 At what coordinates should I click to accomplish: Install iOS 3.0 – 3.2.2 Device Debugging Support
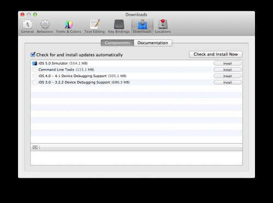tap(228, 82)
